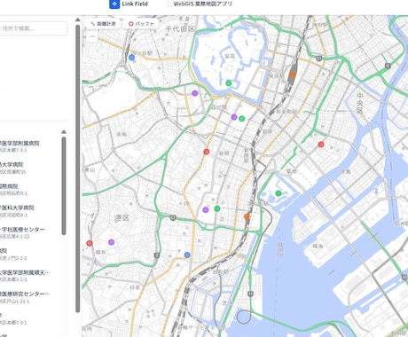This screenshot has width=408, height=337.
Task: Zoom out with the map minus button
Action: [x=92, y=36]
